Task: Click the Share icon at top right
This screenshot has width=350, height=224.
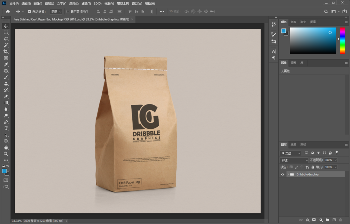Action: [345, 11]
